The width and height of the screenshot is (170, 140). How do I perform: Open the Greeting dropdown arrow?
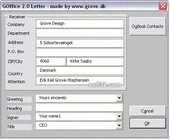pyautogui.click(x=119, y=98)
